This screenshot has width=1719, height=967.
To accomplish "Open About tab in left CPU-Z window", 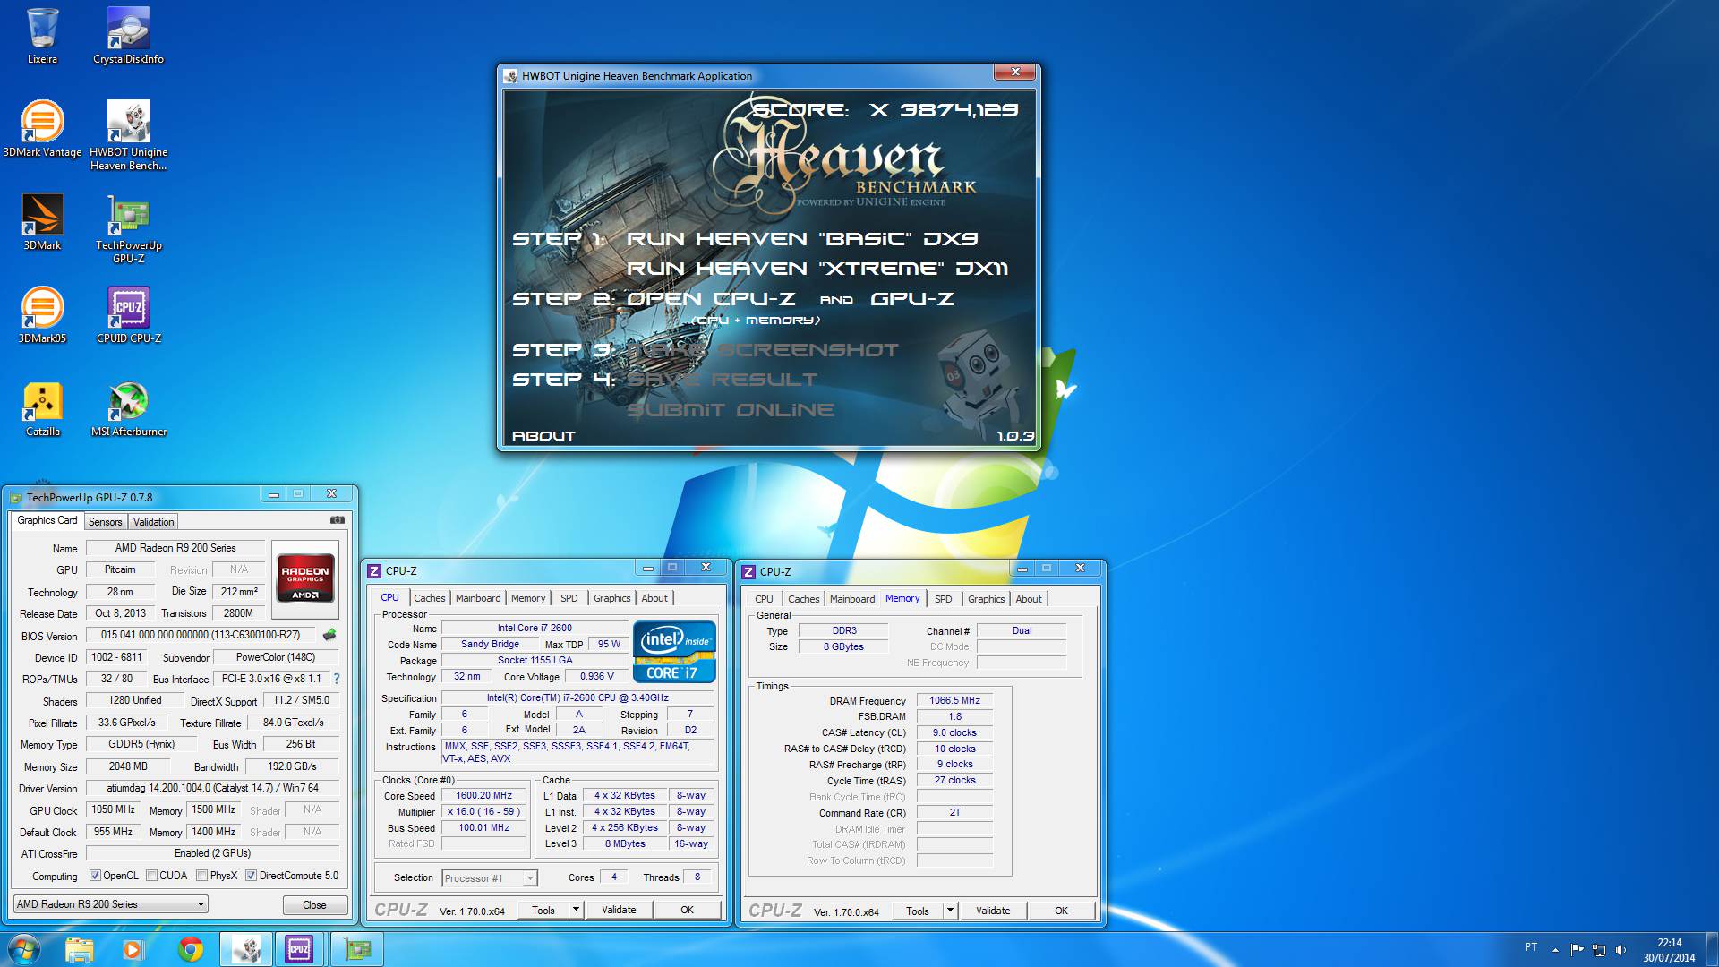I will 654,598.
